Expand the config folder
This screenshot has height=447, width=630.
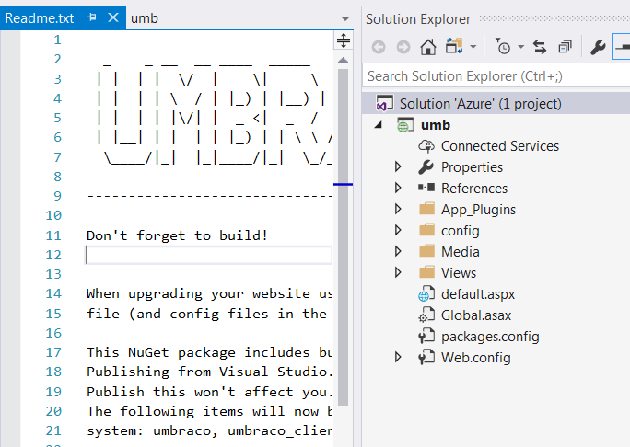coord(398,230)
